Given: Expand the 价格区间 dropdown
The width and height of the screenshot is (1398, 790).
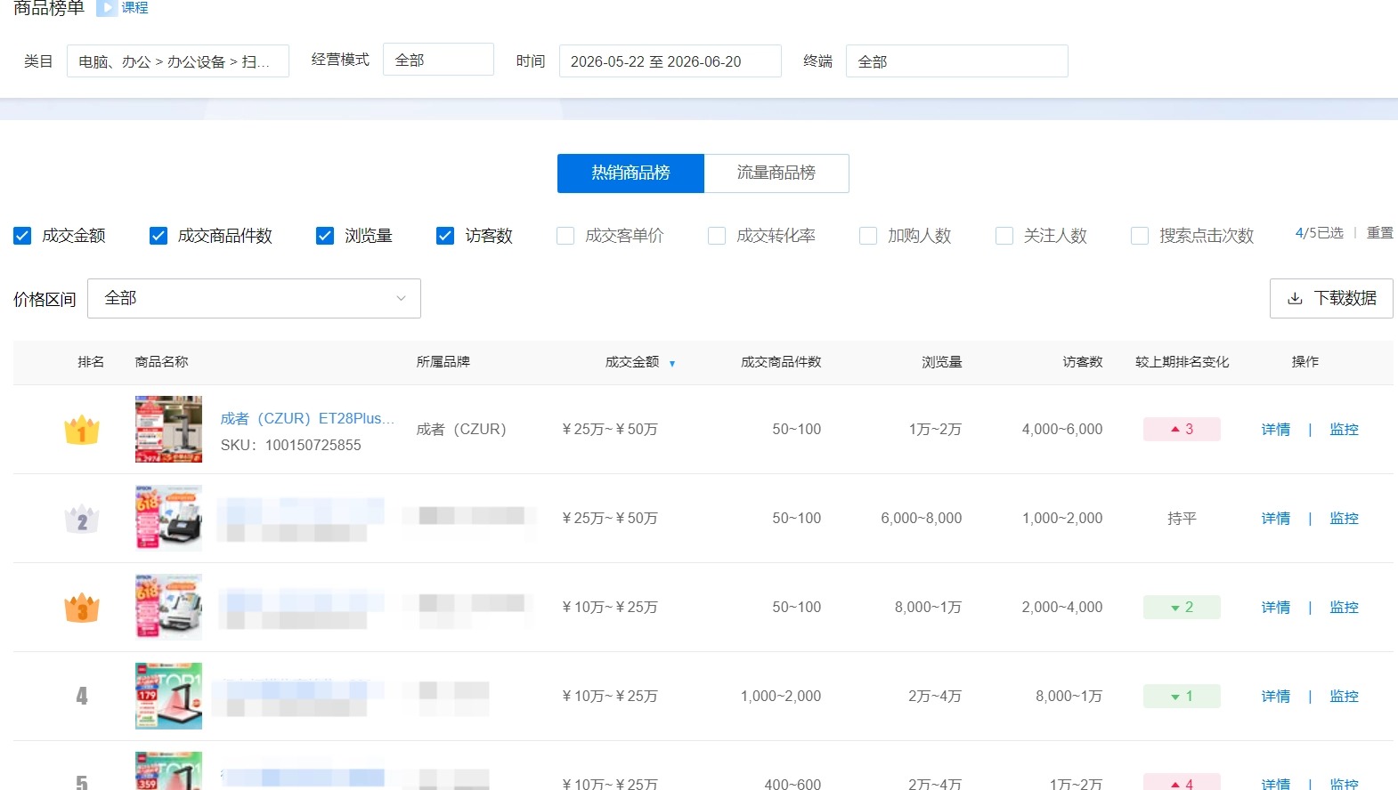Looking at the screenshot, I should 254,298.
